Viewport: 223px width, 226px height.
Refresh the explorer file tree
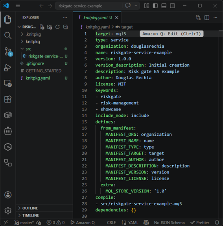57,27
